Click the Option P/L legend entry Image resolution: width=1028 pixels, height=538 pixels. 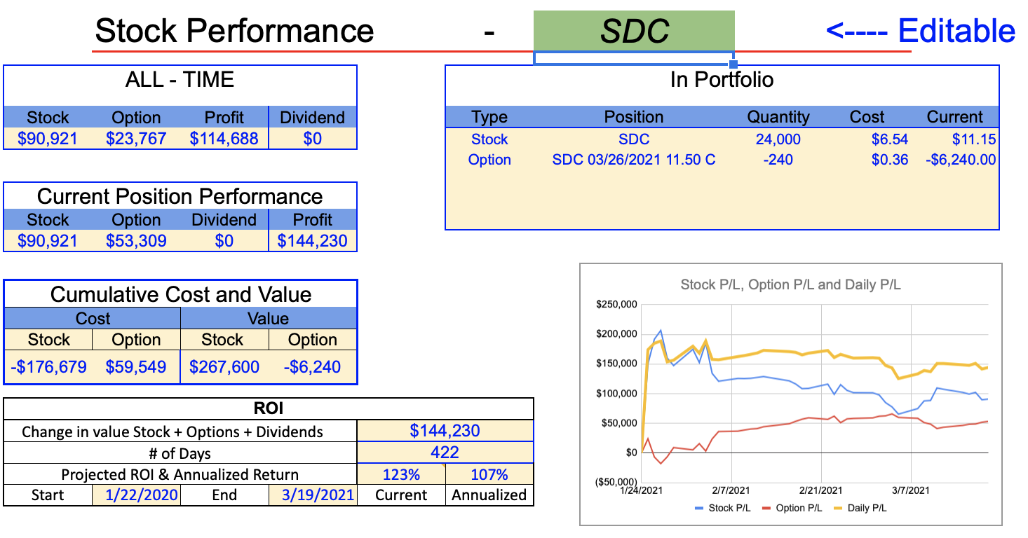(x=792, y=508)
